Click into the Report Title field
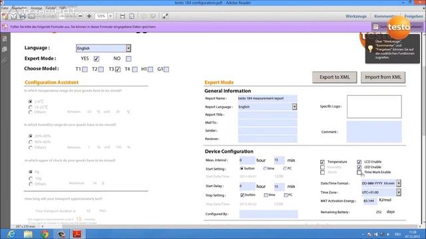 268,115
